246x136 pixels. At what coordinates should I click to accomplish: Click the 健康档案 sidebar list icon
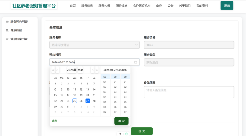tap(7, 30)
